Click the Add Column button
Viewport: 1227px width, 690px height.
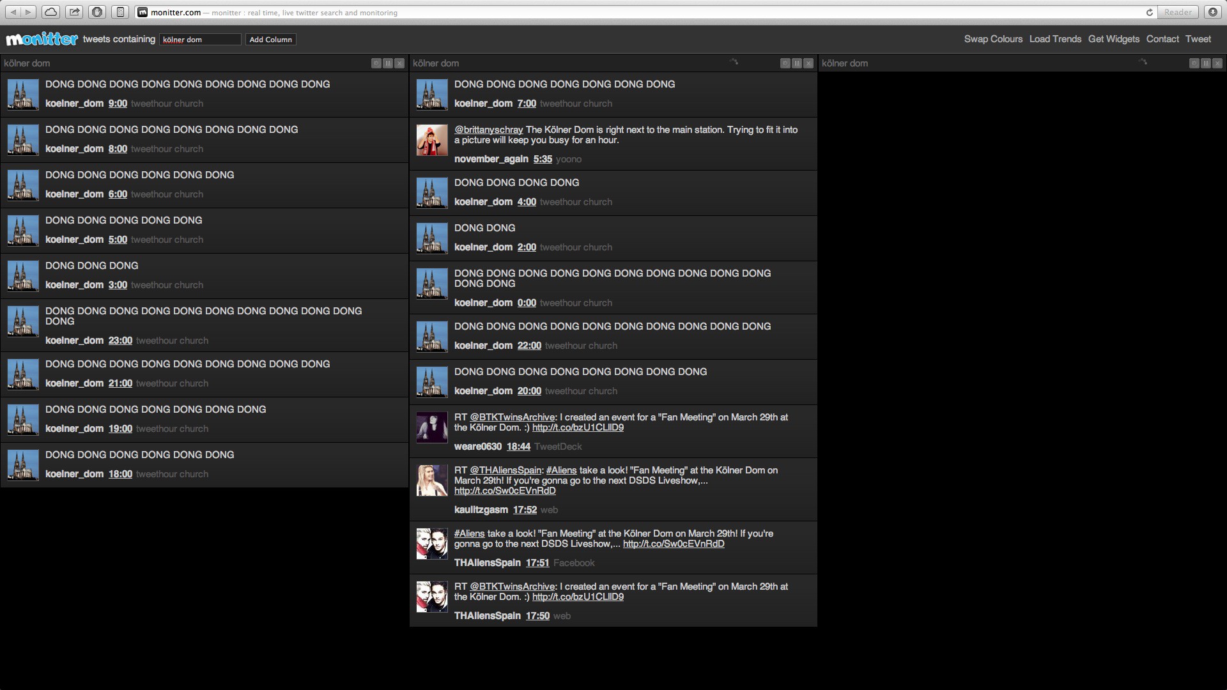tap(270, 40)
